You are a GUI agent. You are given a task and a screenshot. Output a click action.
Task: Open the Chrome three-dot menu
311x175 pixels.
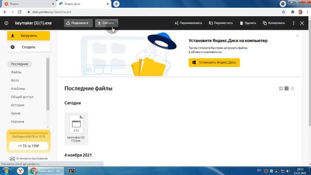coord(307,12)
